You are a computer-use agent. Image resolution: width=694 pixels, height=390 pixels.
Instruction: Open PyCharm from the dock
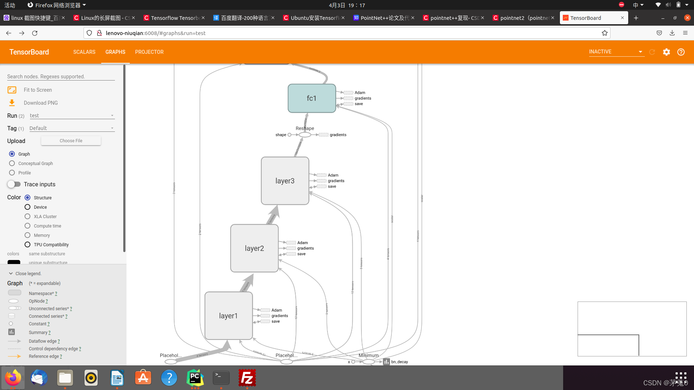pos(195,378)
